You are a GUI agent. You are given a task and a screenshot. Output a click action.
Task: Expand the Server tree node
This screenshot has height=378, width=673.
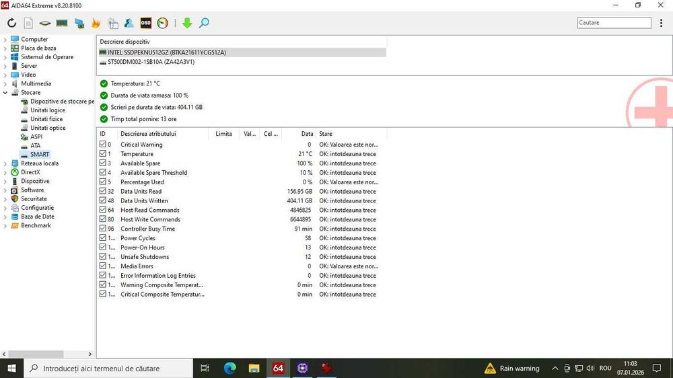coord(5,66)
